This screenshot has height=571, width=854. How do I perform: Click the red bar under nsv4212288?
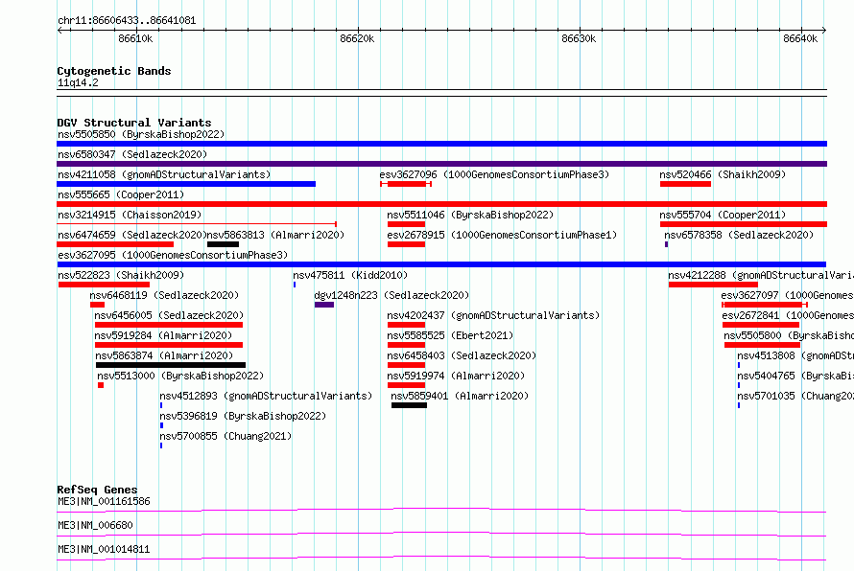713,285
